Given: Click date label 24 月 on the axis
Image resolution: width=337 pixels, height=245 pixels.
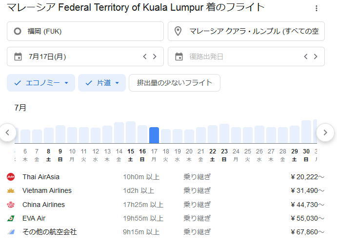Looking at the screenshot, I should [236, 155].
